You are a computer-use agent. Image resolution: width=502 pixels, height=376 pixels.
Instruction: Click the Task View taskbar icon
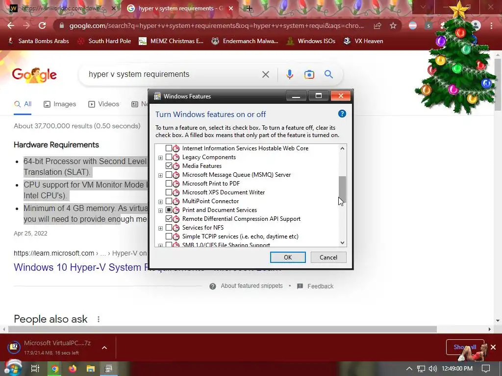pos(35,369)
